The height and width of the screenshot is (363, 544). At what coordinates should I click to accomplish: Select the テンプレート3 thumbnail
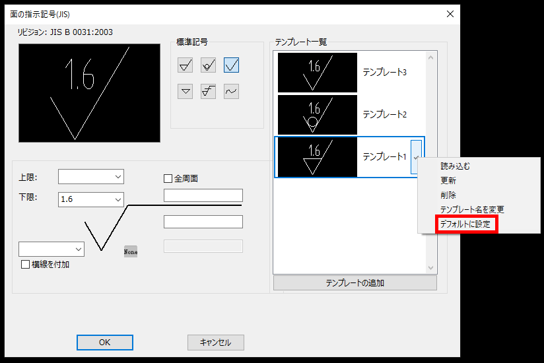pyautogui.click(x=318, y=73)
